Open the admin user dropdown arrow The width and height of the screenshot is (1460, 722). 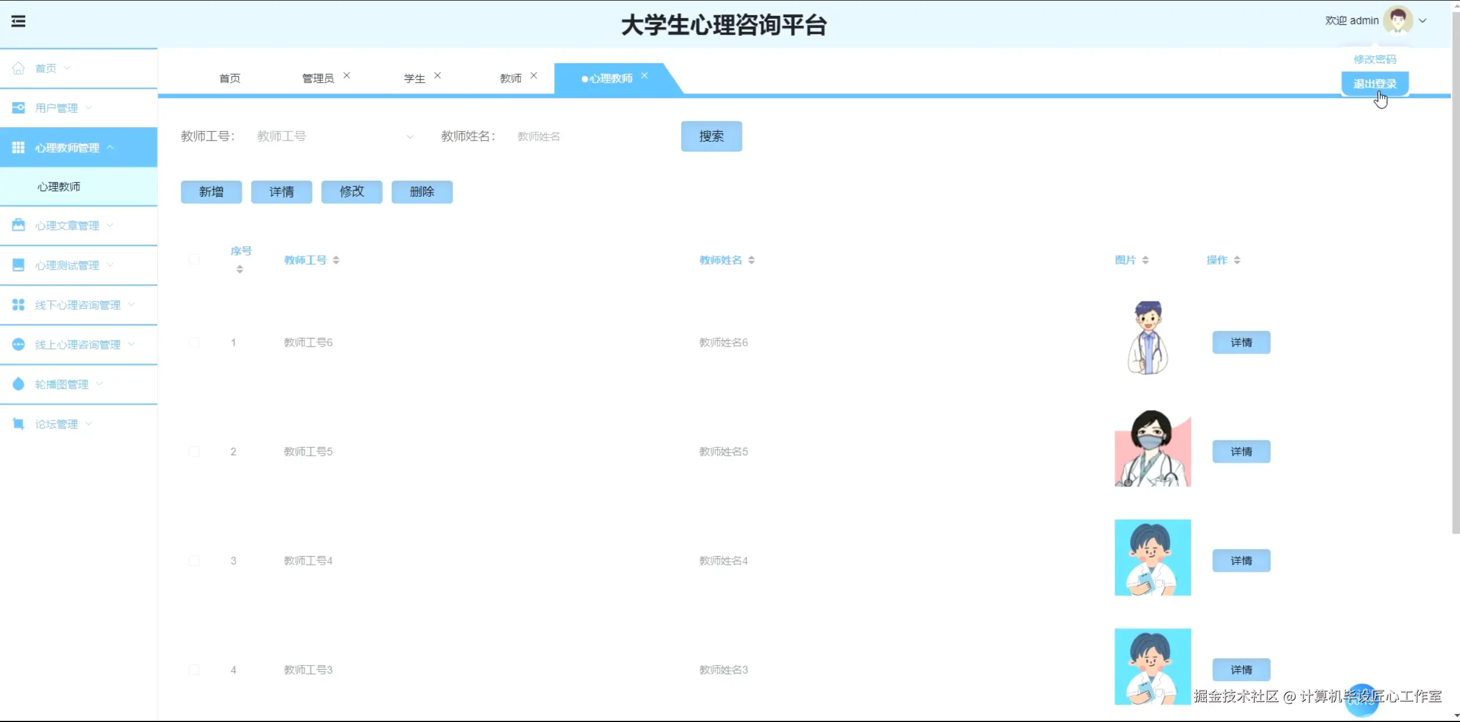(1423, 21)
